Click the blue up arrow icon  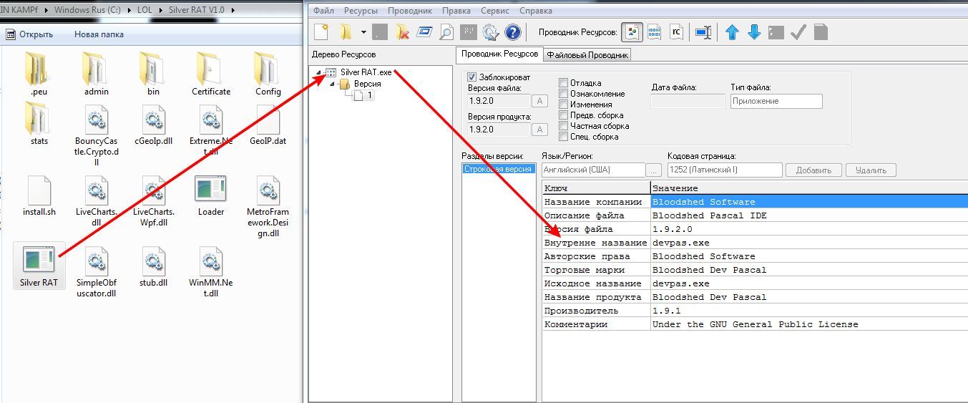coord(731,32)
